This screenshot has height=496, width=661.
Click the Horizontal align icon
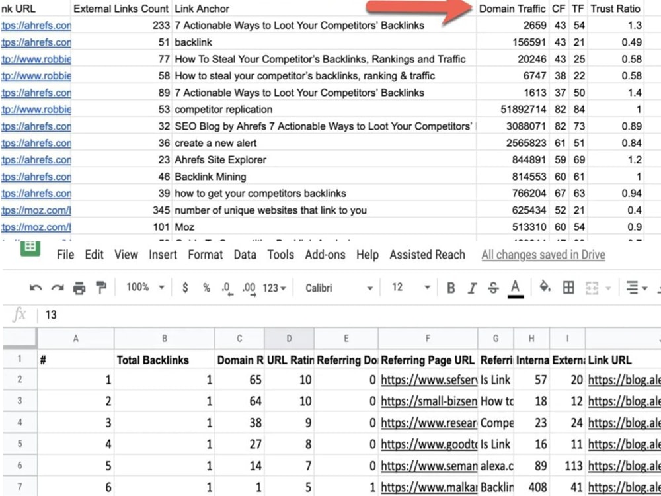(632, 288)
